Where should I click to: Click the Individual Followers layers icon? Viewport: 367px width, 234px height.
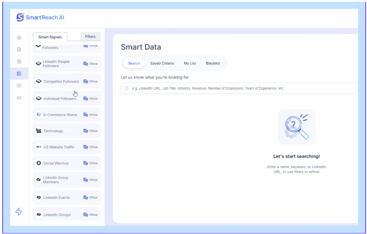pyautogui.click(x=38, y=99)
